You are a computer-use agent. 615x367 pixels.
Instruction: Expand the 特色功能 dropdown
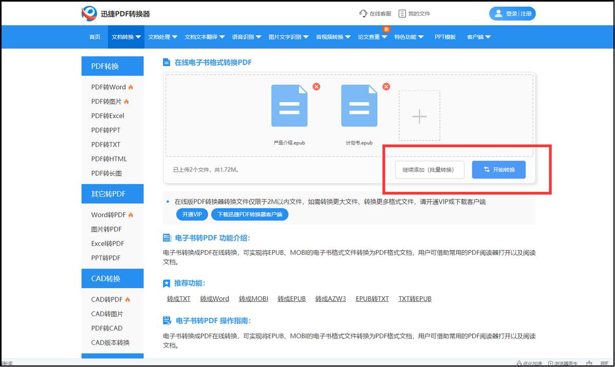tap(408, 36)
